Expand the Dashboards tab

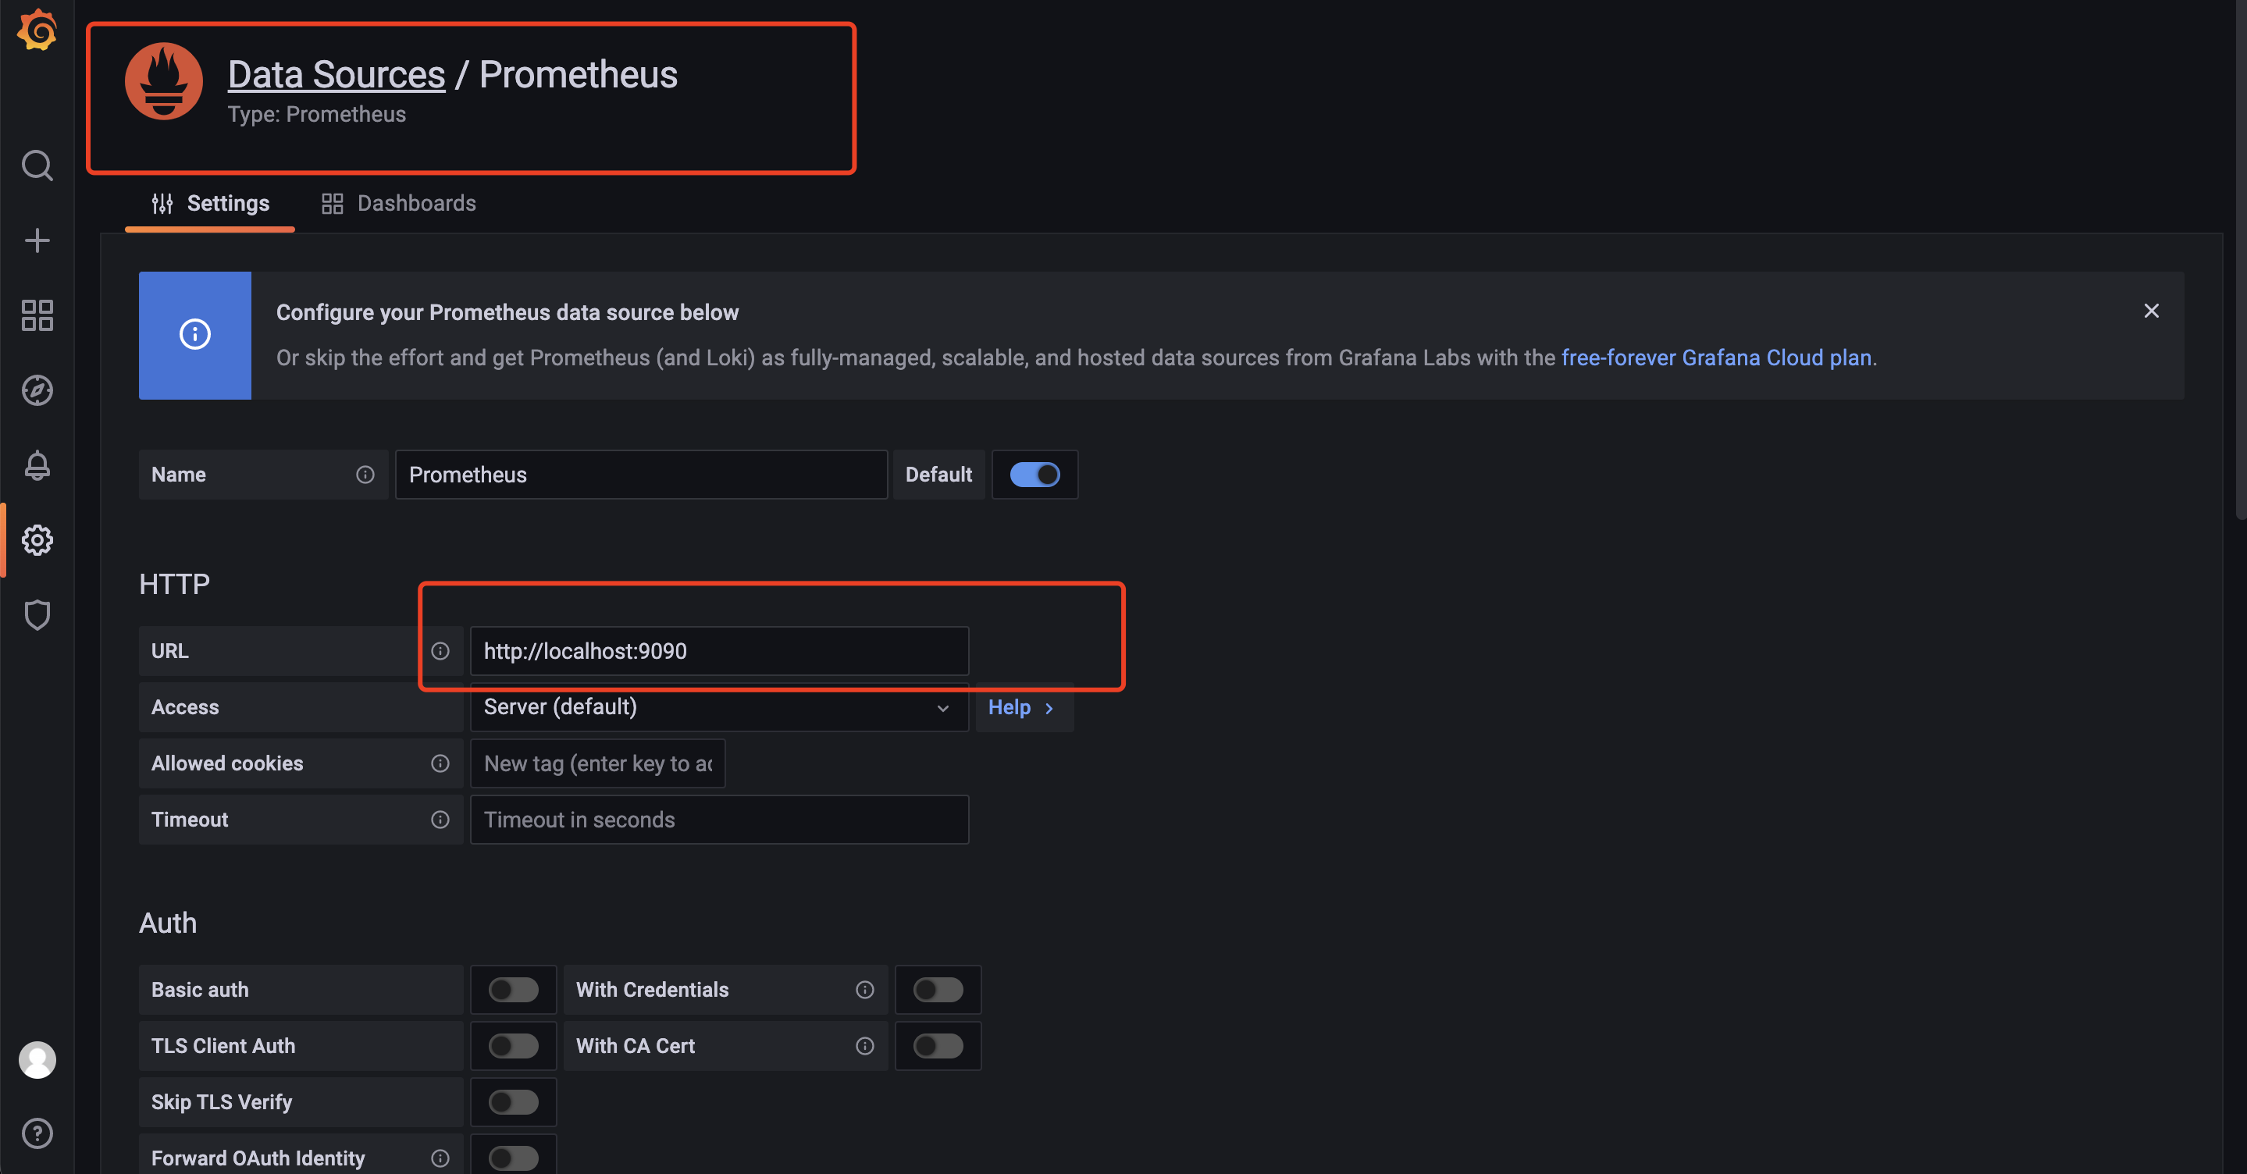coord(398,202)
